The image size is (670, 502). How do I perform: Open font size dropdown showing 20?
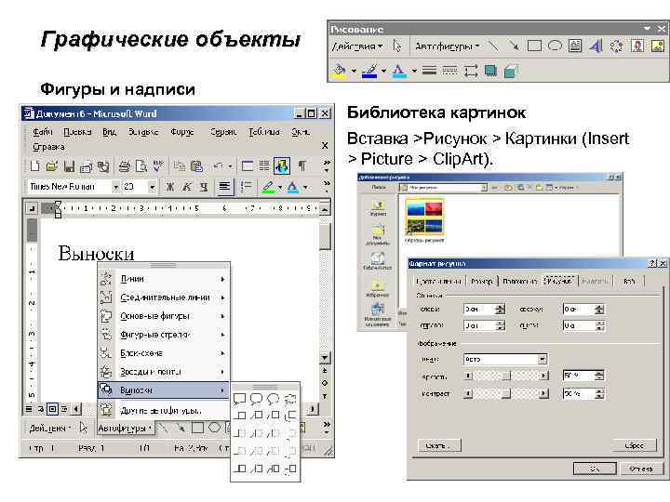pyautogui.click(x=152, y=187)
